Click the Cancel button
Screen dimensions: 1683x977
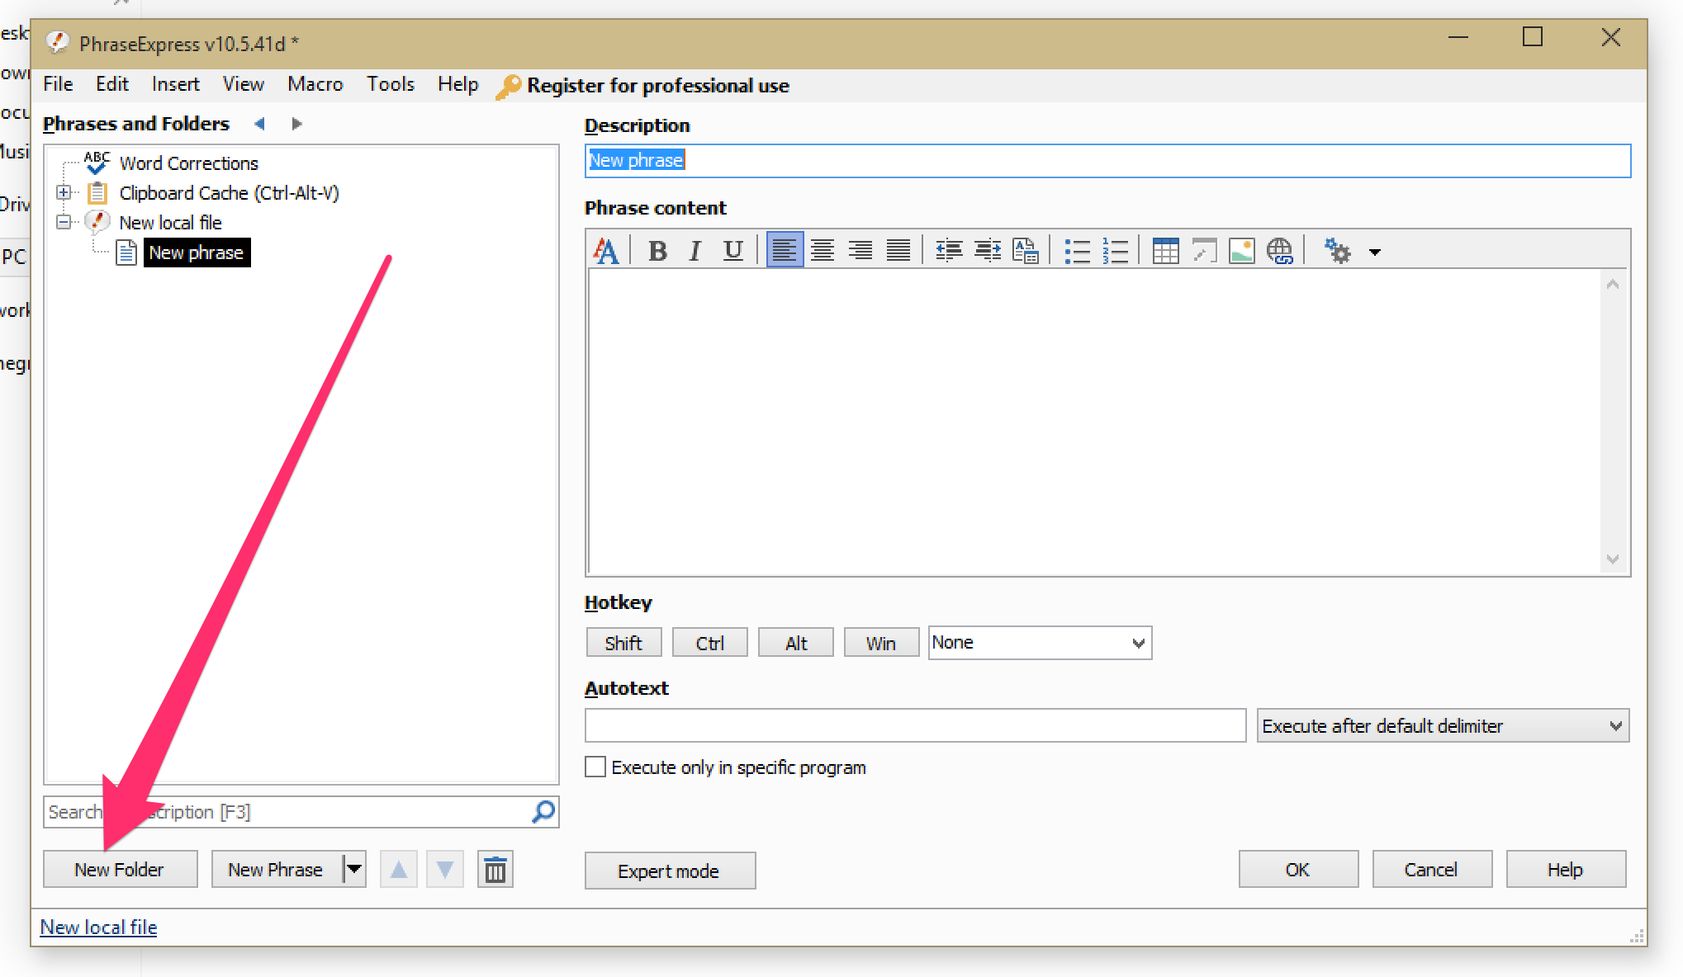pos(1432,870)
